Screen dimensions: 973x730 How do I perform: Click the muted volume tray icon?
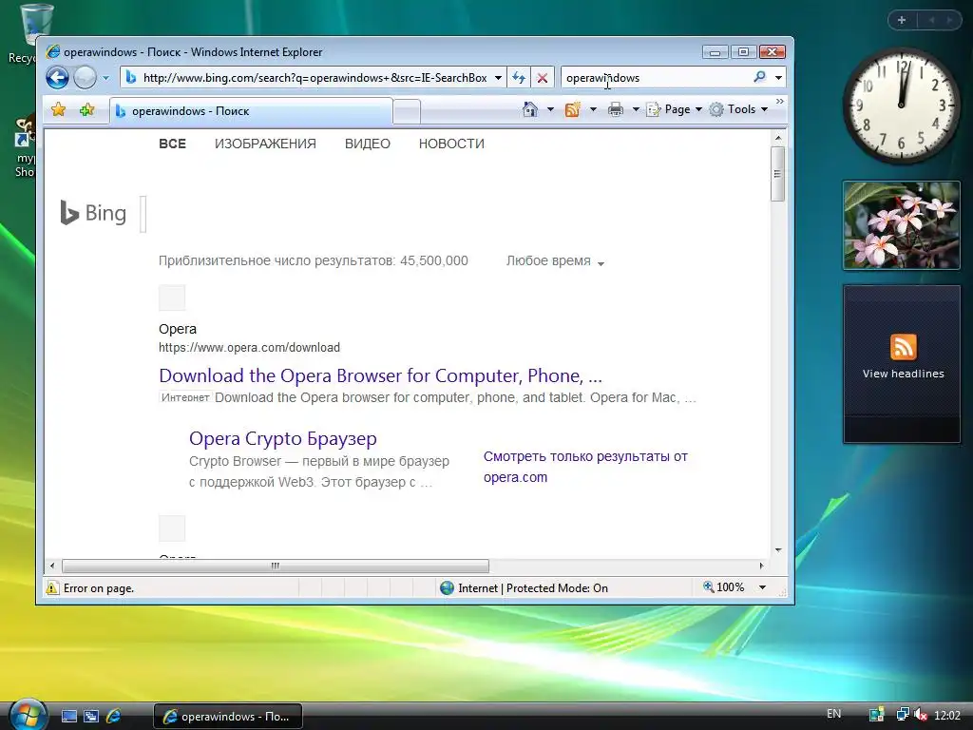pyautogui.click(x=920, y=715)
